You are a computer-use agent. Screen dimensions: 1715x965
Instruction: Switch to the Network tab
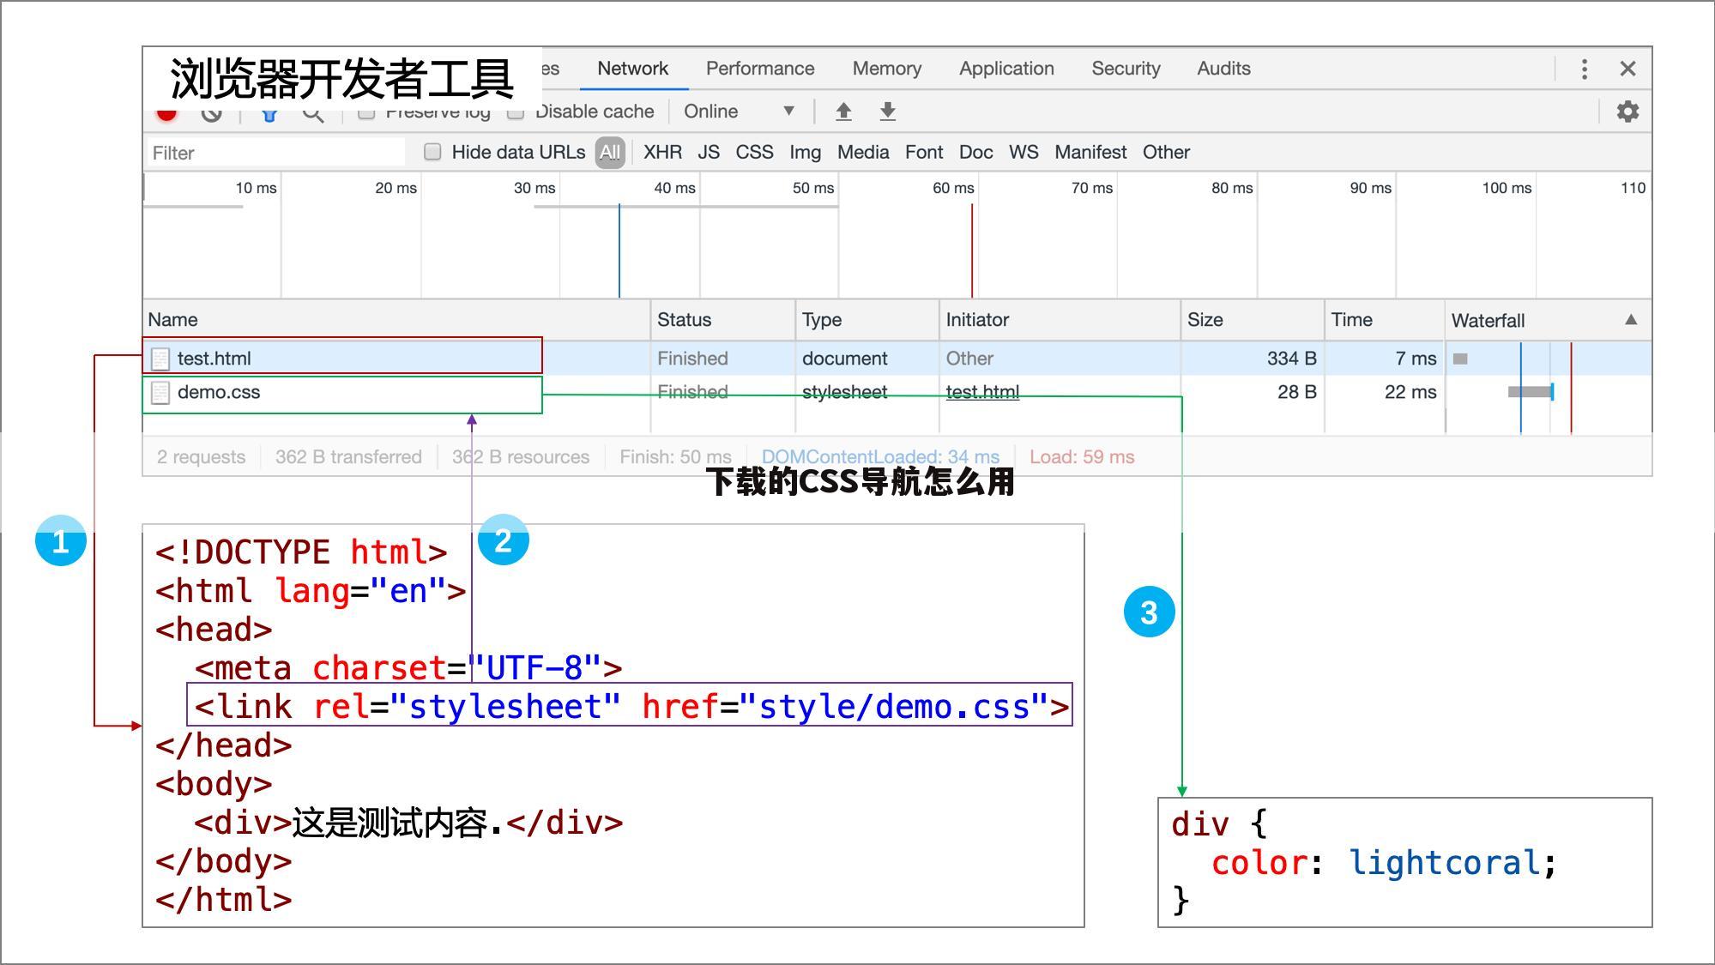[x=632, y=69]
